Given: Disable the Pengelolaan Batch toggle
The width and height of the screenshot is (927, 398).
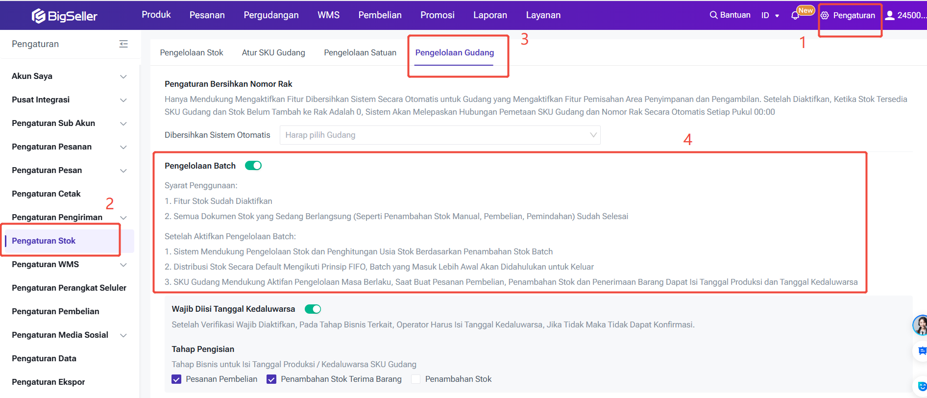Looking at the screenshot, I should coord(253,166).
